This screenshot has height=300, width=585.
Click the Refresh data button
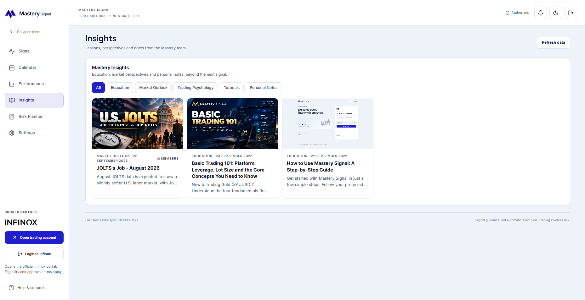[x=554, y=42]
